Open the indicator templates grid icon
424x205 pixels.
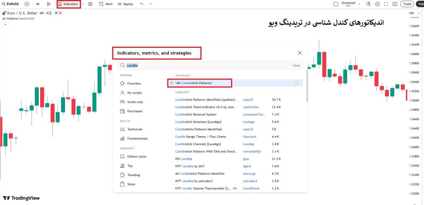[90, 4]
